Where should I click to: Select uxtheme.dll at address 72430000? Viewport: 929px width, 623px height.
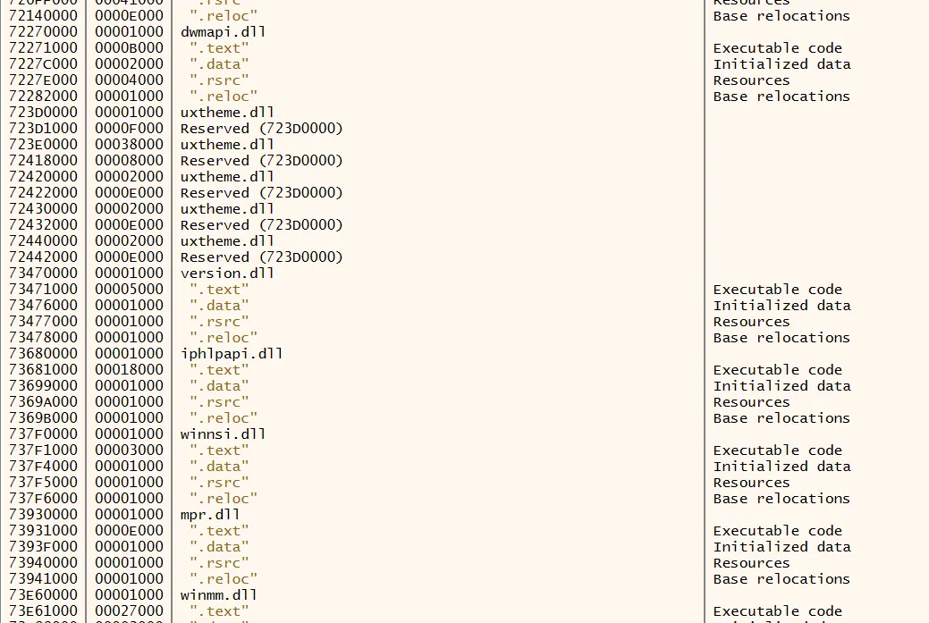[x=227, y=208]
